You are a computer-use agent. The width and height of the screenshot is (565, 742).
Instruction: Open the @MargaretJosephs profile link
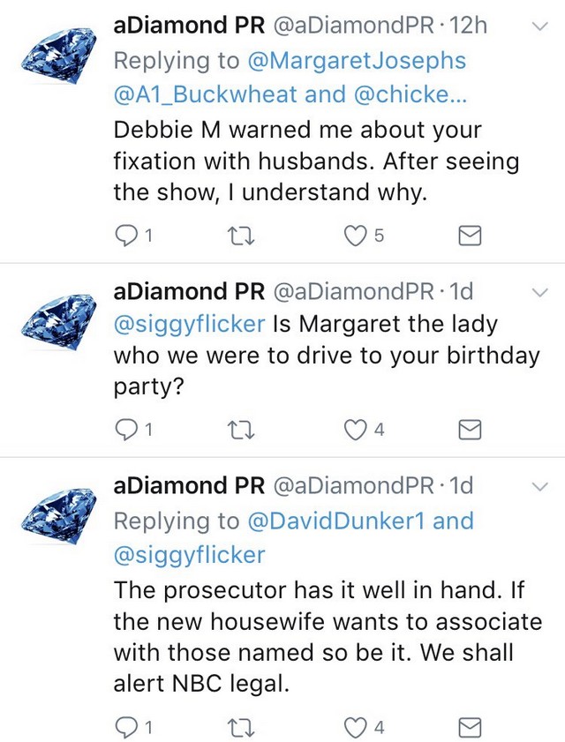(364, 60)
